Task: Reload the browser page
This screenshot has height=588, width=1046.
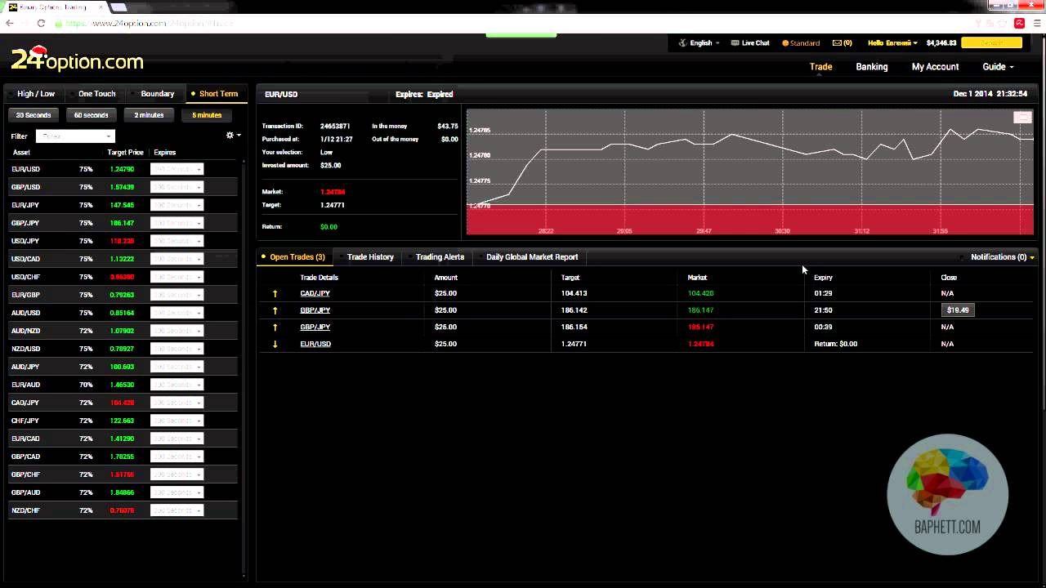Action: point(41,23)
